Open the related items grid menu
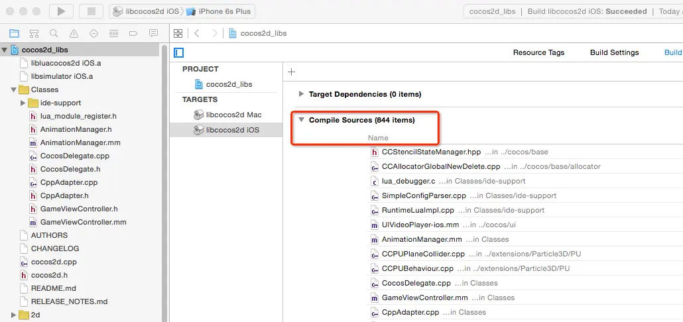Viewport: 683px width, 322px height. pyautogui.click(x=178, y=34)
